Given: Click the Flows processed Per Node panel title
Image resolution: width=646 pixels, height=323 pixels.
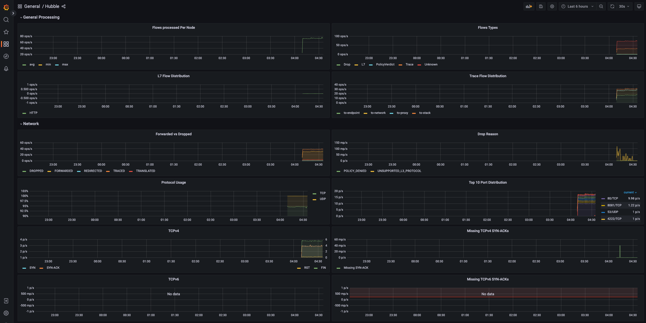Looking at the screenshot, I should [173, 28].
